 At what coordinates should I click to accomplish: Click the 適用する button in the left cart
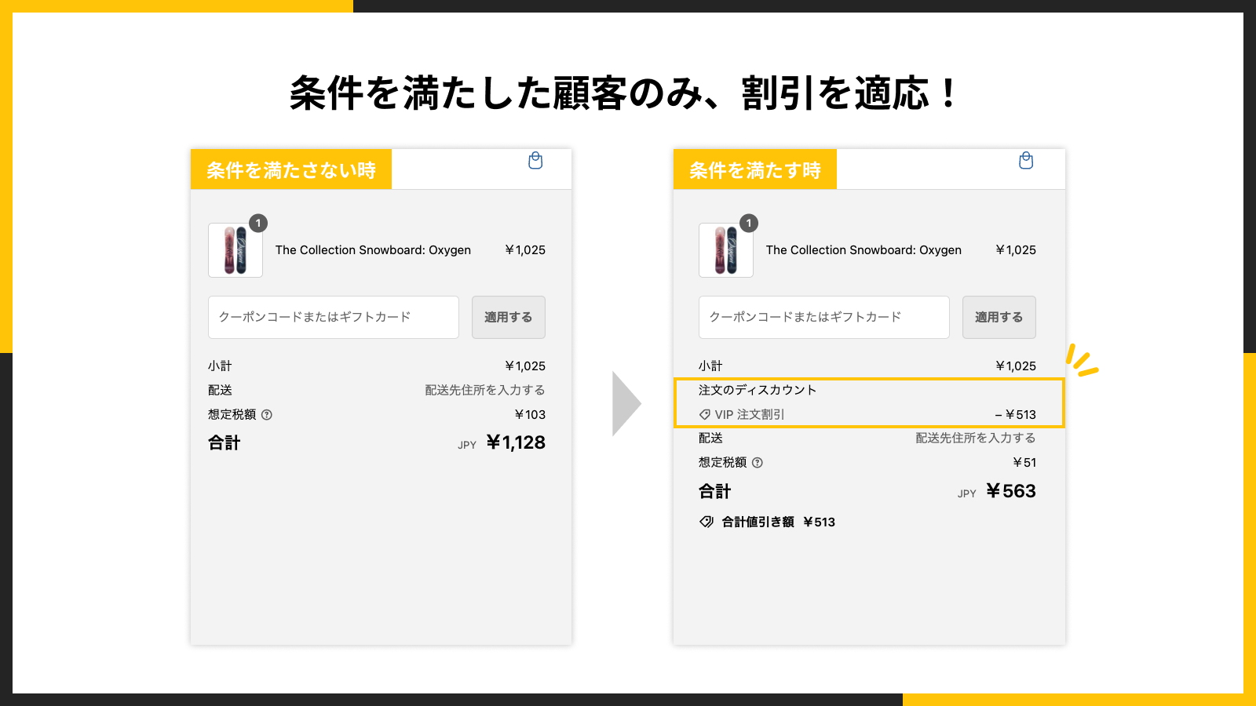click(508, 317)
